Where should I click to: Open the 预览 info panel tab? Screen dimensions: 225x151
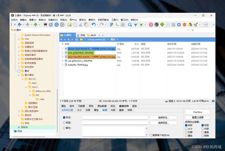pos(91,106)
